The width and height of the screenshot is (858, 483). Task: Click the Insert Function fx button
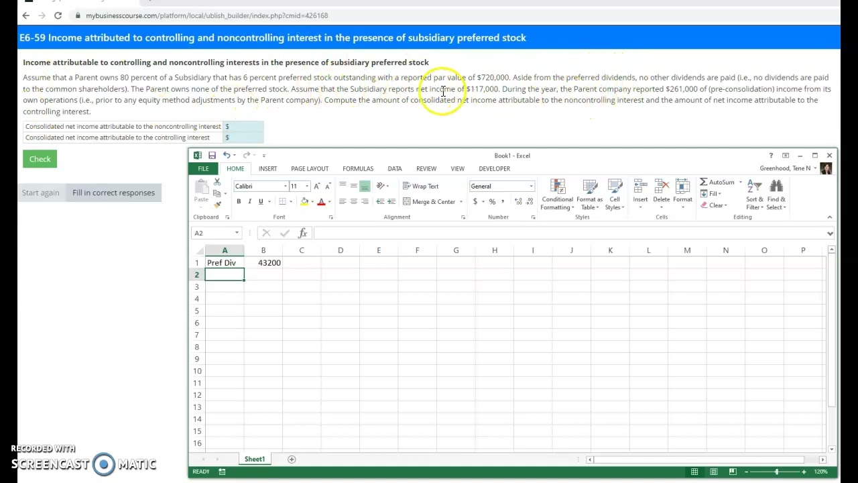click(303, 233)
